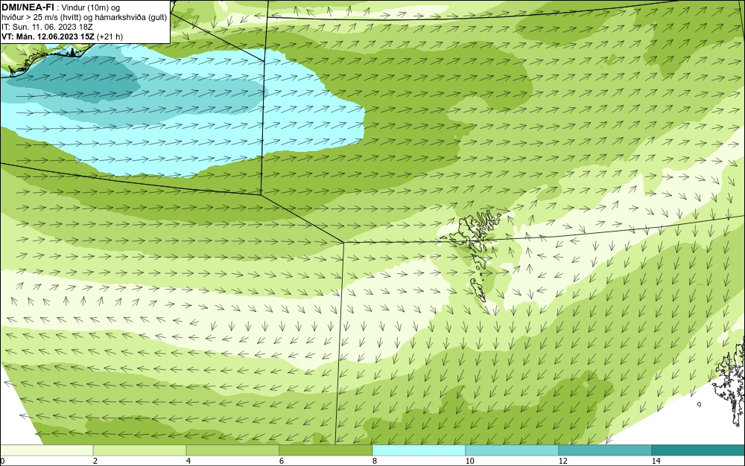The width and height of the screenshot is (745, 466).
Task: Click the 12–14 m/s darker teal legend swatch
Action: point(605,450)
